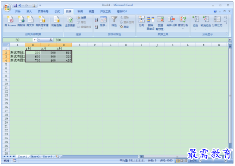This screenshot has height=166, width=235.
Task: Zoom in with the plus button
Action: tap(225, 161)
